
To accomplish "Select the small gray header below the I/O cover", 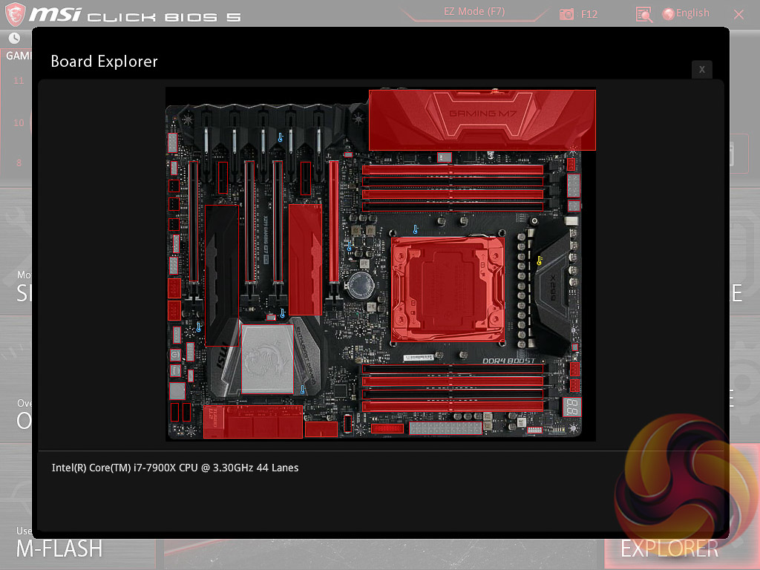I will [x=445, y=157].
